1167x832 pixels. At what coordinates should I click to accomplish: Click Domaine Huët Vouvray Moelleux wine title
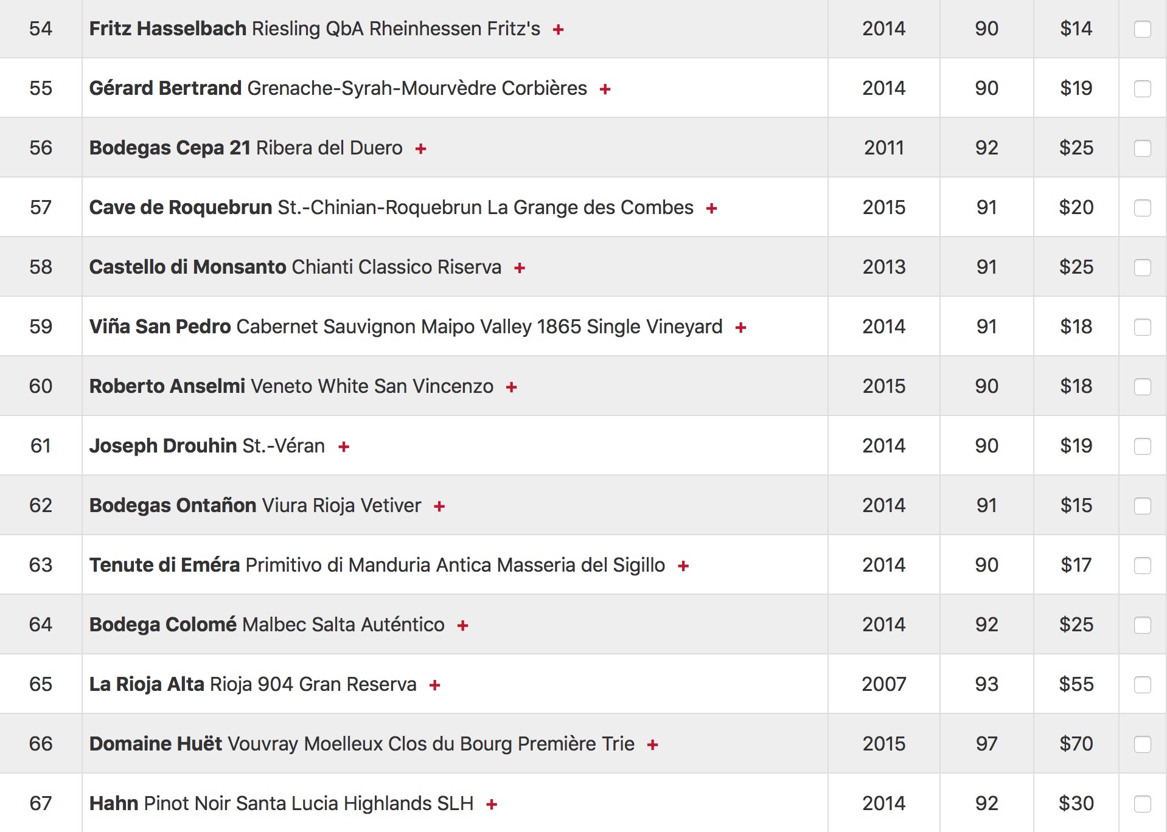click(x=361, y=744)
